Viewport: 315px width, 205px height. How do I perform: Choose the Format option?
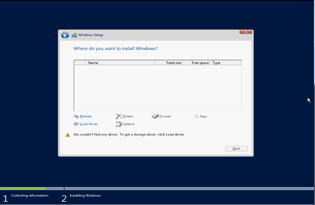pos(165,116)
